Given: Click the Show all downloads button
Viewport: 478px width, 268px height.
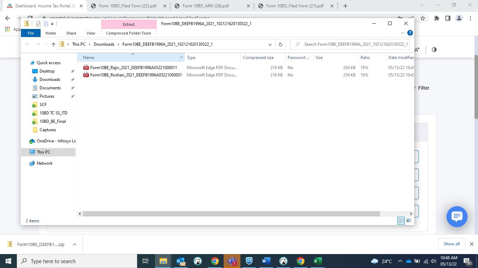Looking at the screenshot, I should (x=451, y=244).
